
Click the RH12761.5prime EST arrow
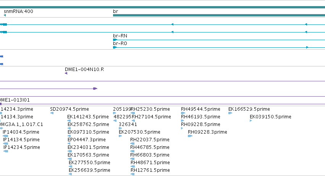click(133, 174)
